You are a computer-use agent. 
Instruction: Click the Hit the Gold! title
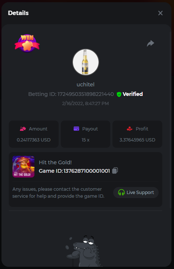point(55,162)
